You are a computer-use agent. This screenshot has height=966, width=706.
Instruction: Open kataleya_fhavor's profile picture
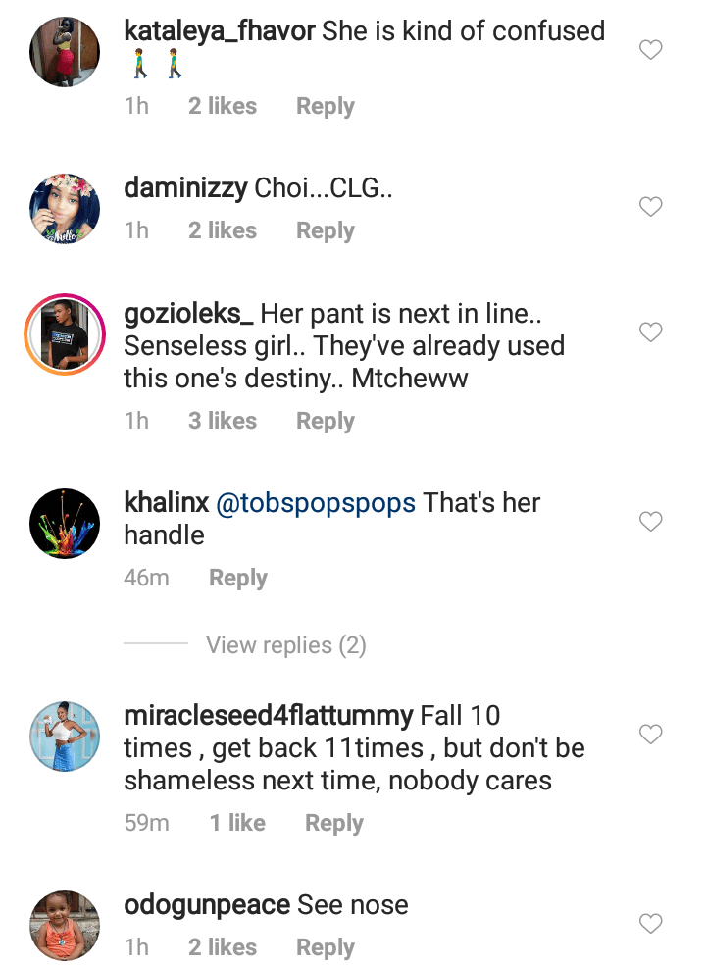pyautogui.click(x=65, y=51)
